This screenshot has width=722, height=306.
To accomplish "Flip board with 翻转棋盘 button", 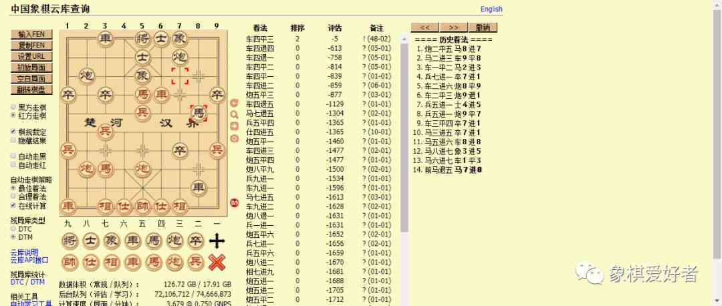I will 31,90.
